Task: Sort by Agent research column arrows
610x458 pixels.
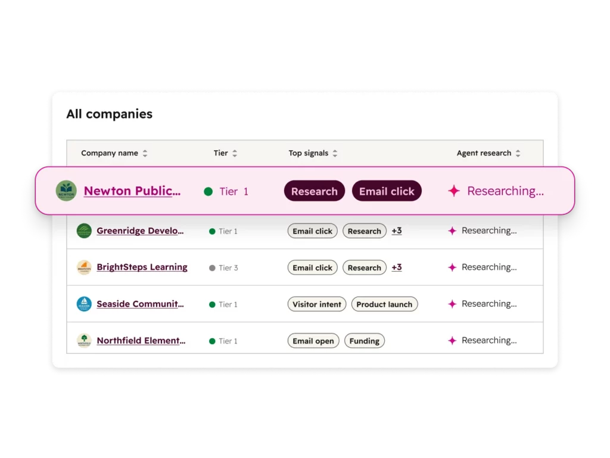Action: tap(518, 153)
